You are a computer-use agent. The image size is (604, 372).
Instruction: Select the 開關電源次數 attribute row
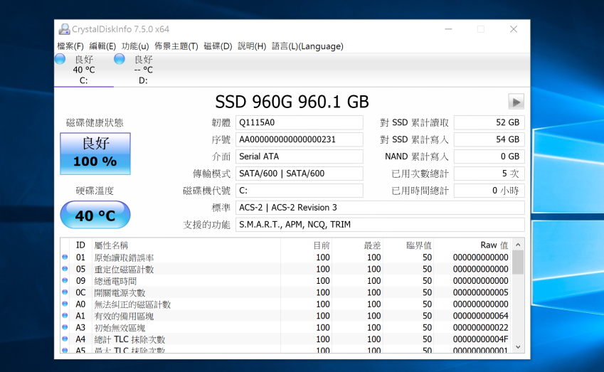pos(286,292)
